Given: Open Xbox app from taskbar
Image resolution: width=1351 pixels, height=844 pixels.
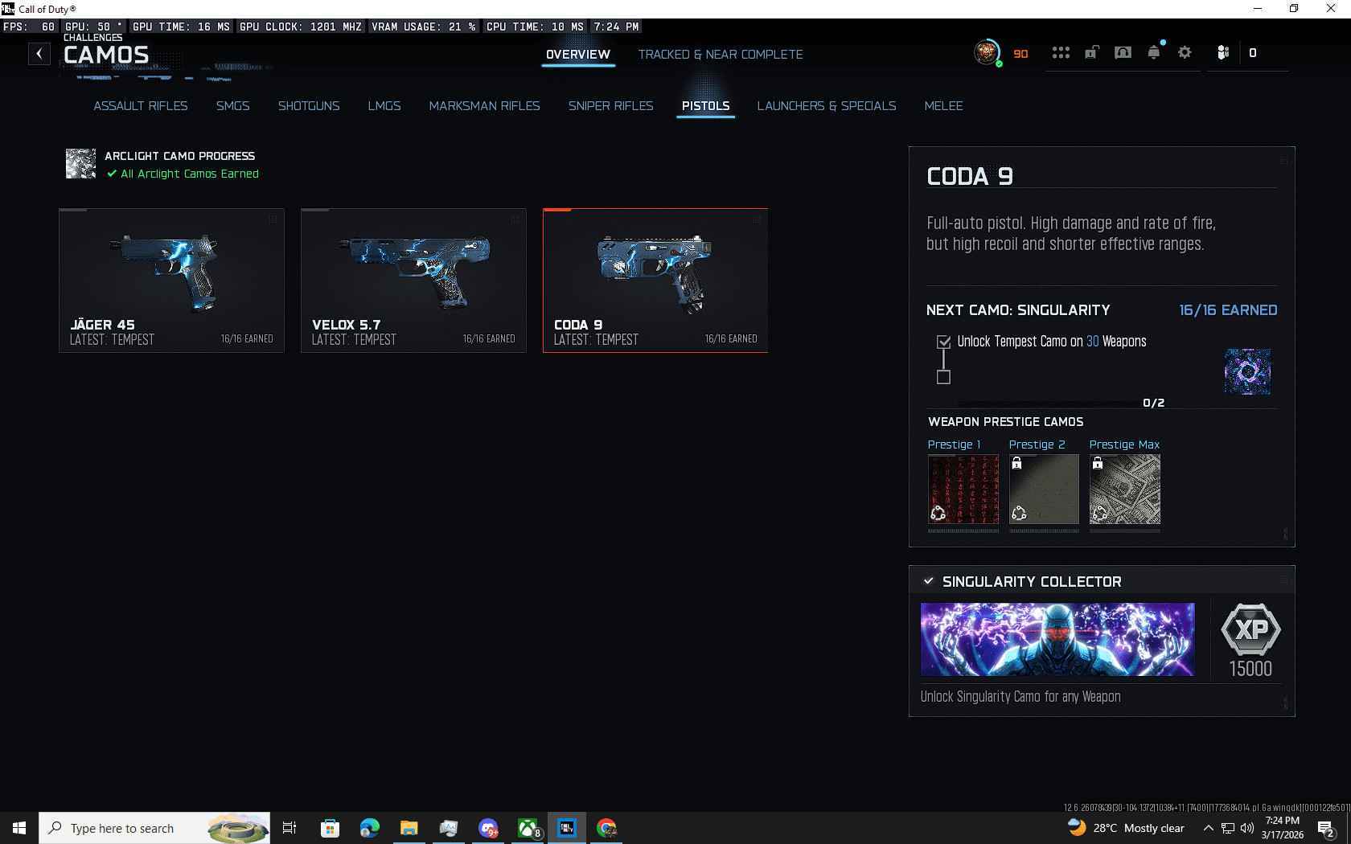Looking at the screenshot, I should pos(528,828).
